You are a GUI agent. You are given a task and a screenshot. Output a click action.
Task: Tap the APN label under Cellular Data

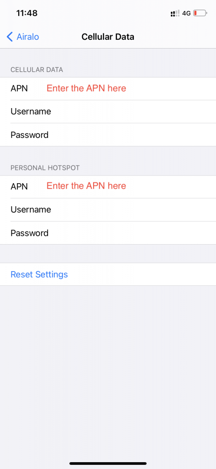coord(19,88)
